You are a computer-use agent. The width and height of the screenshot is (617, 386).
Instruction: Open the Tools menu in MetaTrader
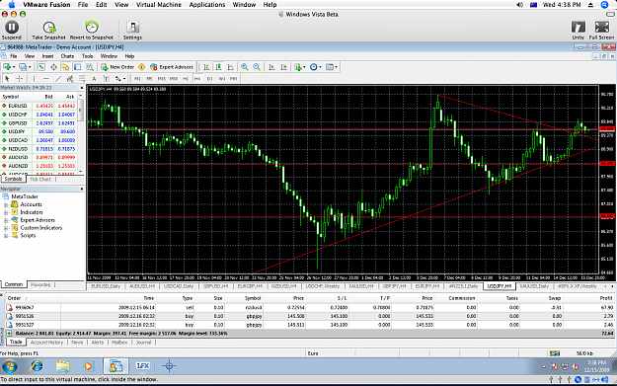(x=87, y=56)
